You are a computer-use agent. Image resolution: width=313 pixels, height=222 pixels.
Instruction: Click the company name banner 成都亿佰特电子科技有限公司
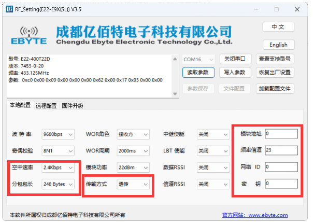tap(144, 32)
